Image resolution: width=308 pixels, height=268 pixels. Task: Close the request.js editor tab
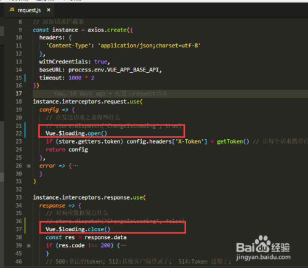click(49, 10)
